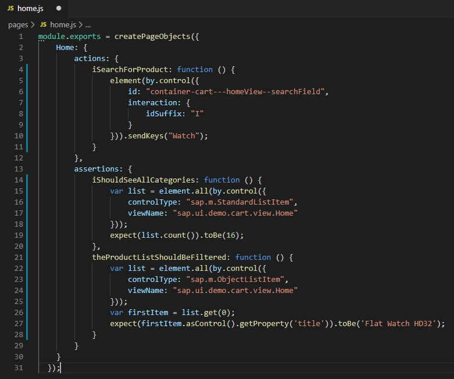The image size is (454, 379).
Task: Click viewName string on line 24
Action: coord(235,291)
